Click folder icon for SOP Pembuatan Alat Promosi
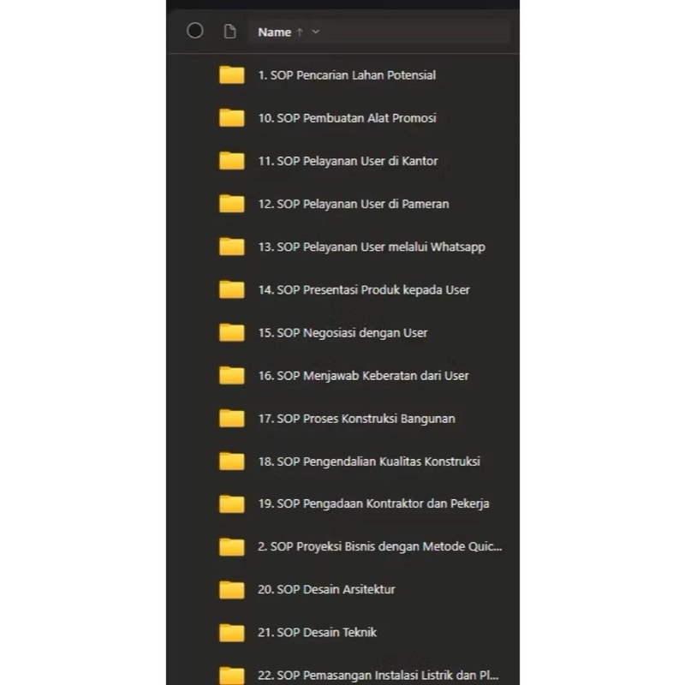 coord(231,117)
